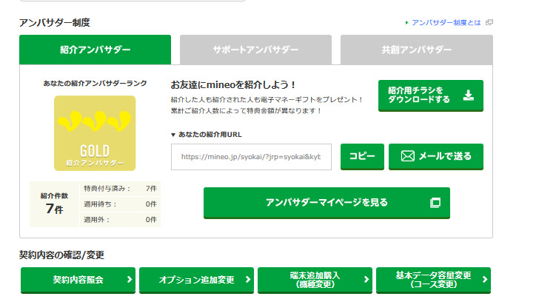
Task: Click the referral URL input field
Action: click(x=251, y=157)
